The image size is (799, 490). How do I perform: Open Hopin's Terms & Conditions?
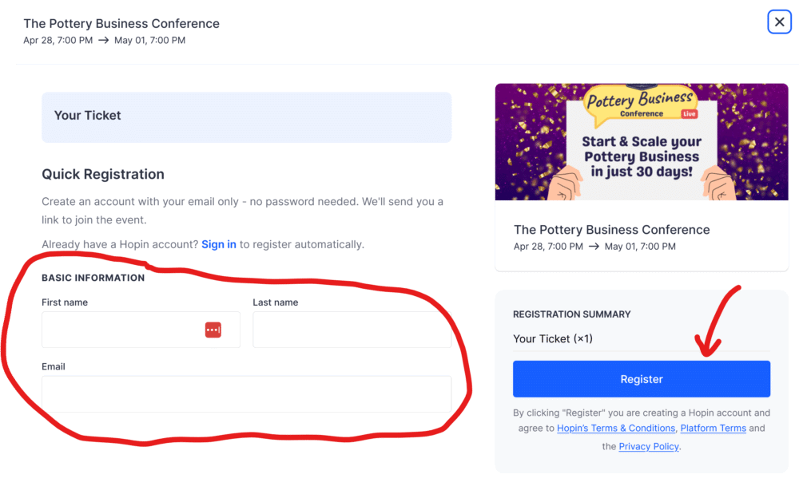[615, 429]
